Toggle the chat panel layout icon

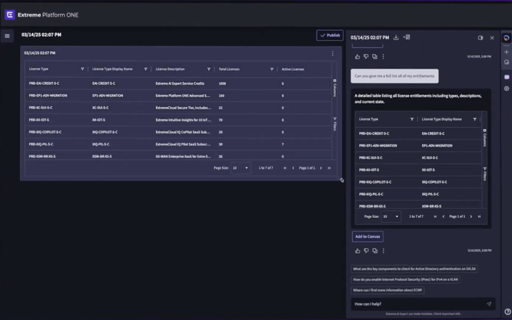[x=480, y=38]
